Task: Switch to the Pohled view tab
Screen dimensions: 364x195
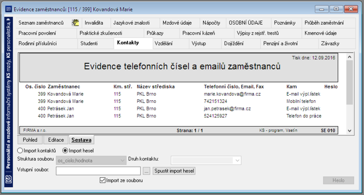Action: coord(30,140)
